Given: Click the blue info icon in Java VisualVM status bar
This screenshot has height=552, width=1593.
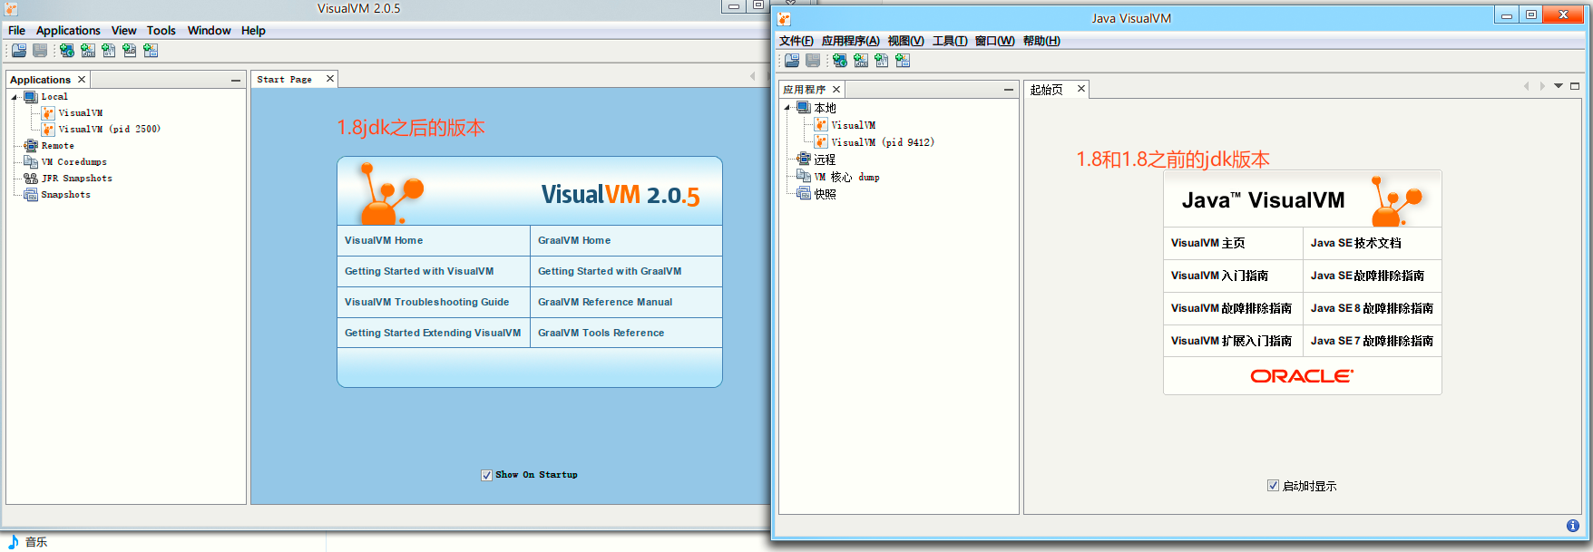Looking at the screenshot, I should tap(1573, 526).
